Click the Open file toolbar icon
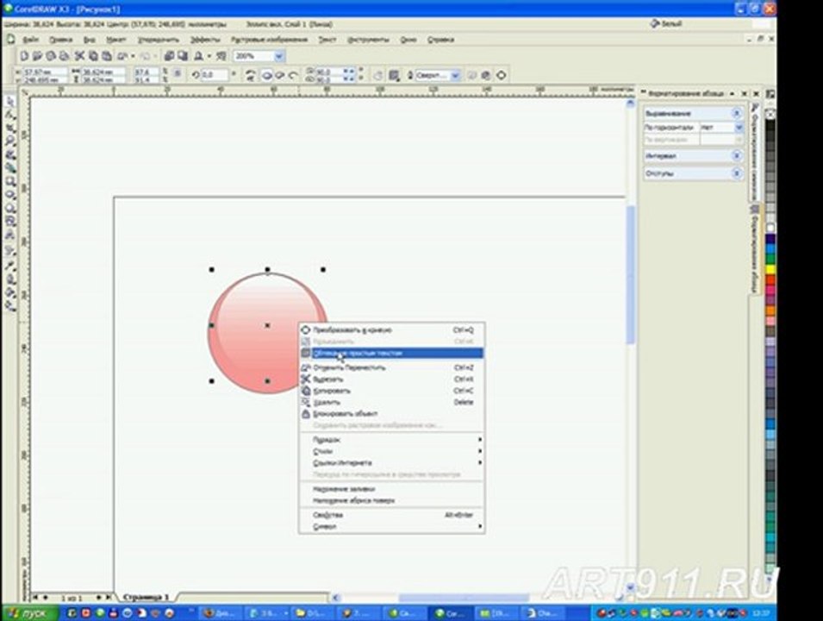Image resolution: width=823 pixels, height=621 pixels. pyautogui.click(x=37, y=56)
